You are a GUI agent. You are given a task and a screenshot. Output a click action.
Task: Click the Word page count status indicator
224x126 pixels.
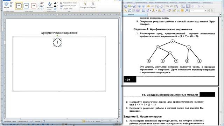[x=10, y=121]
